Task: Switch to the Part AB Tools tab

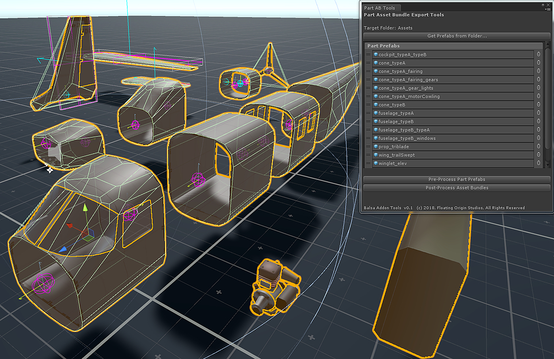Action: 379,7
